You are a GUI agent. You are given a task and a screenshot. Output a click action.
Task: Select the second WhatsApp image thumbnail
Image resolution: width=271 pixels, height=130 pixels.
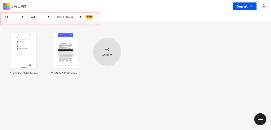pyautogui.click(x=65, y=51)
